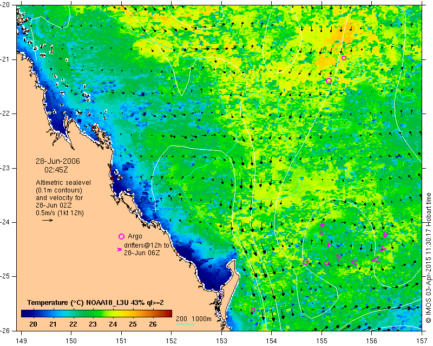Click the longitude axis label 152

pyautogui.click(x=171, y=341)
